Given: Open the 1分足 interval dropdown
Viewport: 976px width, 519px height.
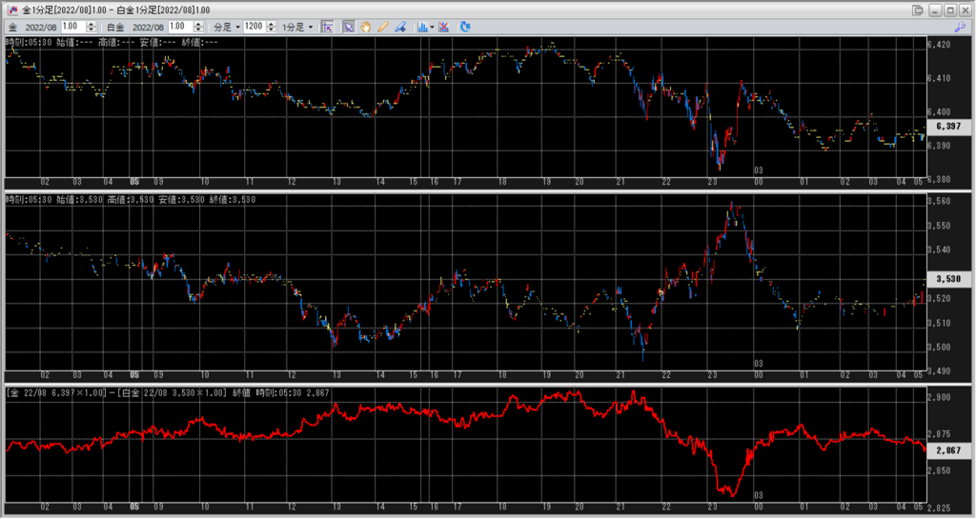Looking at the screenshot, I should click(x=295, y=27).
